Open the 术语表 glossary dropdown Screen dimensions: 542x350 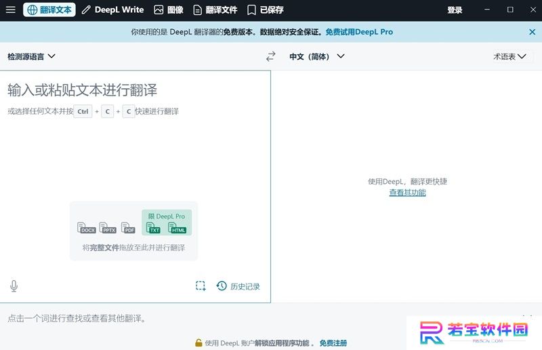click(x=510, y=56)
